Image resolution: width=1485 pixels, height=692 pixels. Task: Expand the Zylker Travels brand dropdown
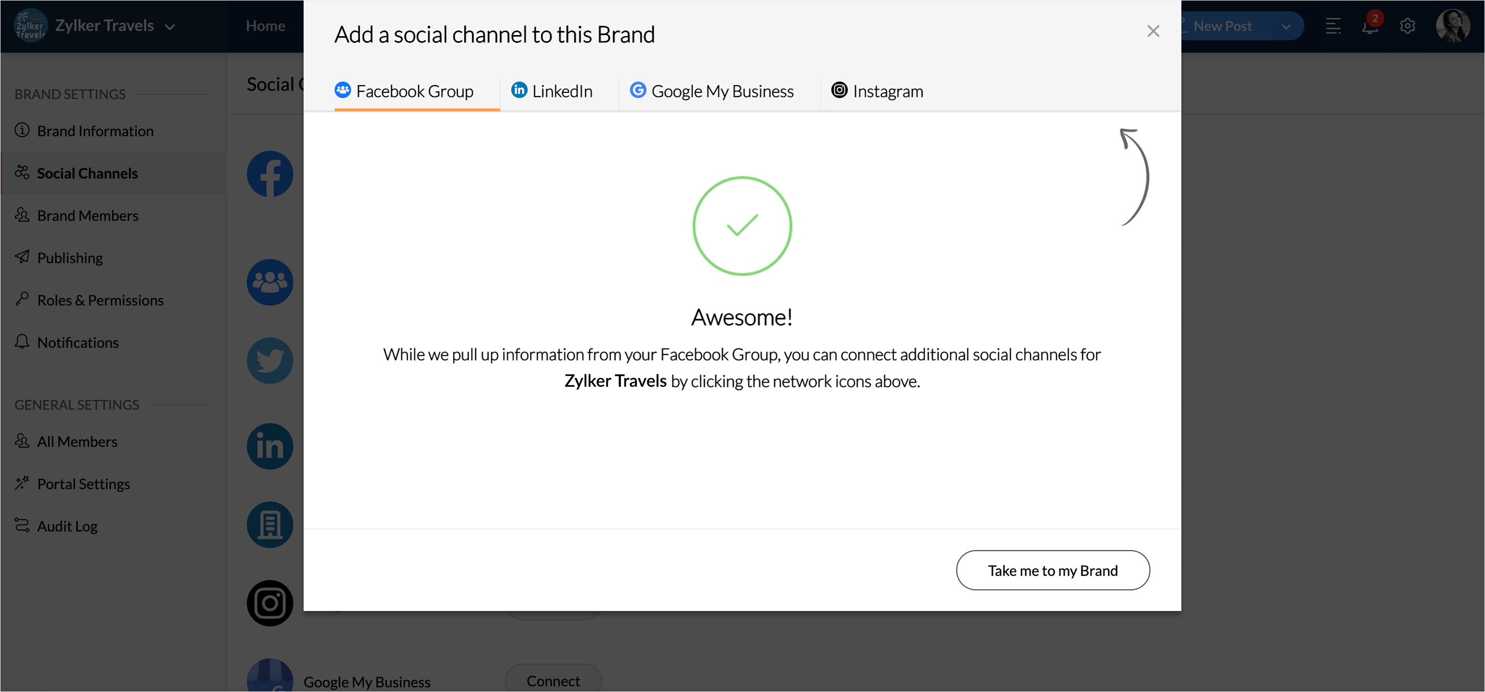coord(170,26)
